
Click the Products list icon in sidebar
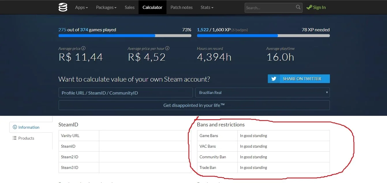(15, 138)
